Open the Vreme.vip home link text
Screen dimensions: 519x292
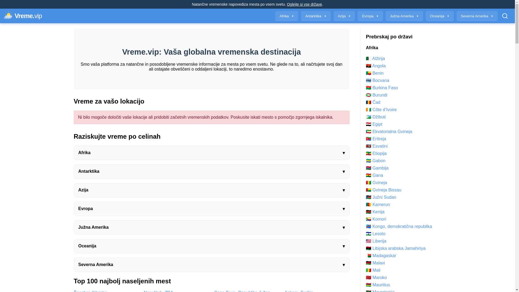pos(28,16)
